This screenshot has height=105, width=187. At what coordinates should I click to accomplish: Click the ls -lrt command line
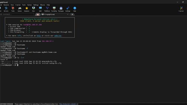12,58
